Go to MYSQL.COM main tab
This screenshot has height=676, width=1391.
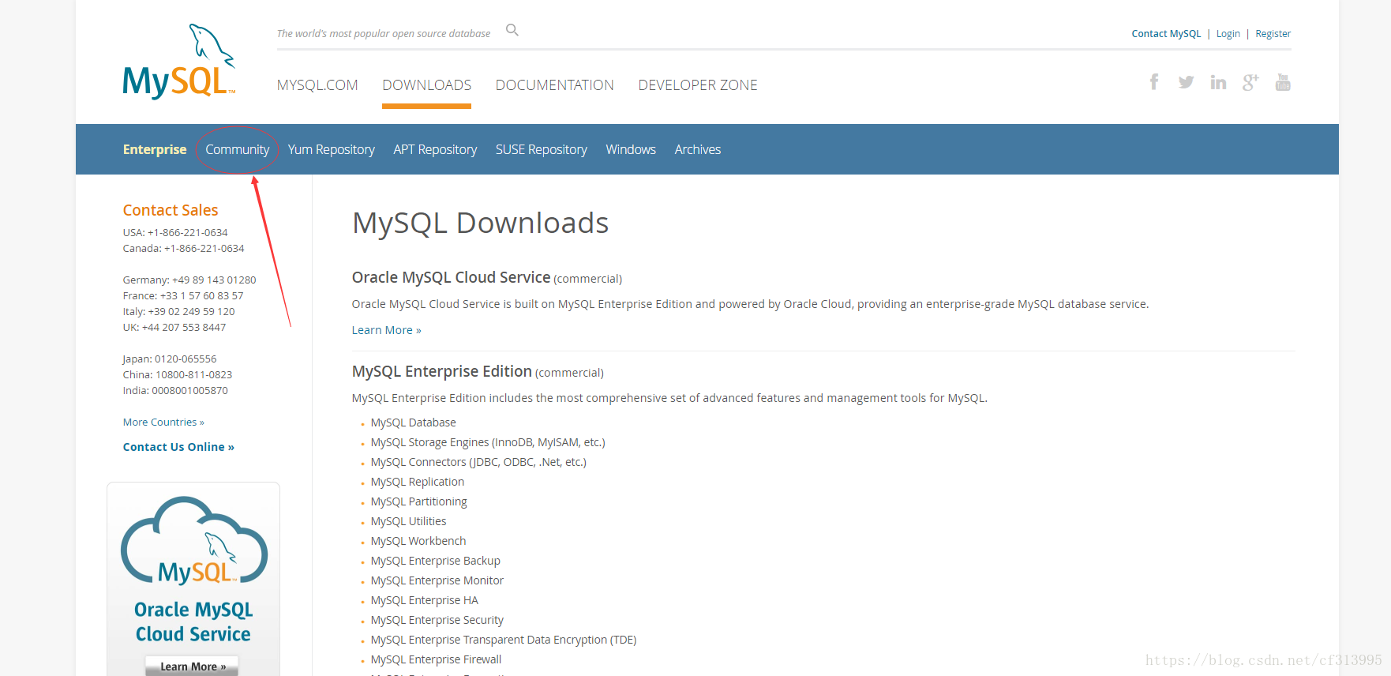pyautogui.click(x=317, y=85)
